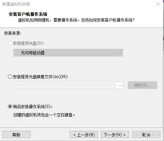The width and height of the screenshot is (164, 141).
Task: Click the 浏览(R)... browse button
Action: tap(142, 85)
